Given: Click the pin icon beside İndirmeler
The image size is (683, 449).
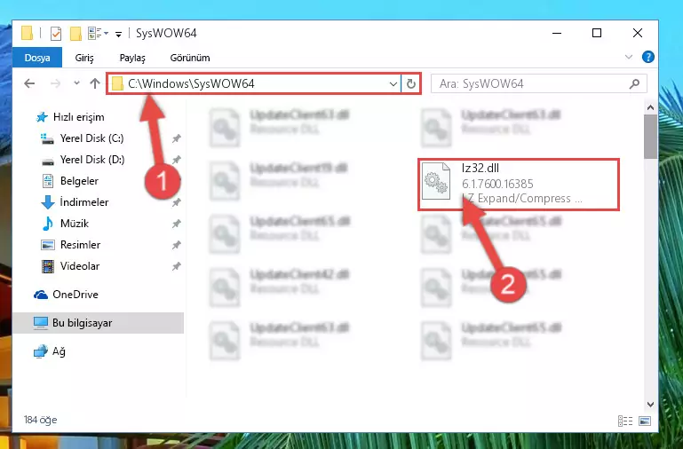Looking at the screenshot, I should [x=176, y=202].
